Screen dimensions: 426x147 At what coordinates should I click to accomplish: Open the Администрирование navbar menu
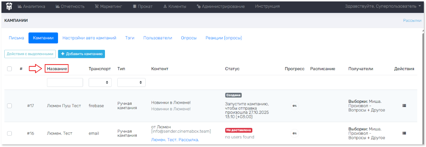click(221, 6)
